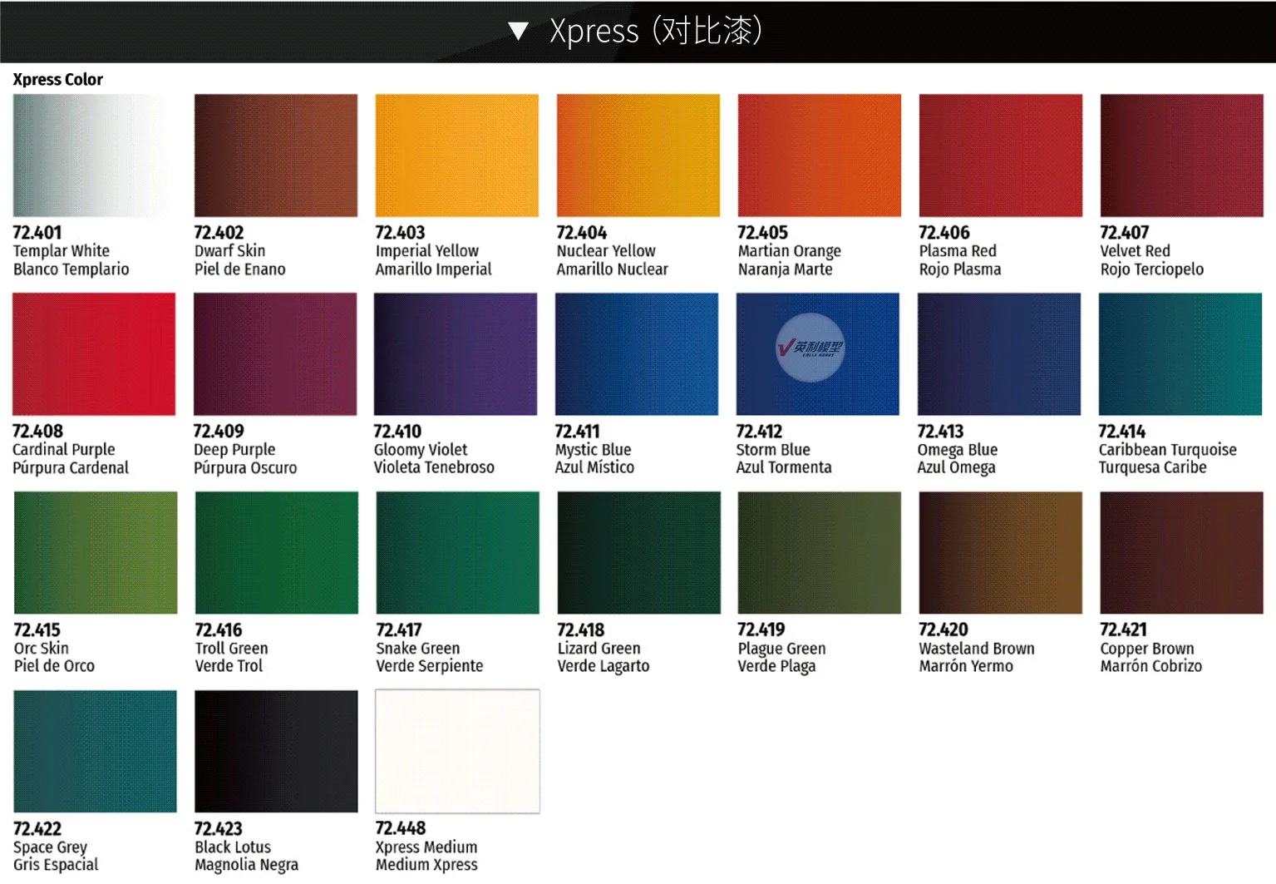Click the name 'Wasteland Brown'
This screenshot has height=884, width=1276.
coord(977,649)
